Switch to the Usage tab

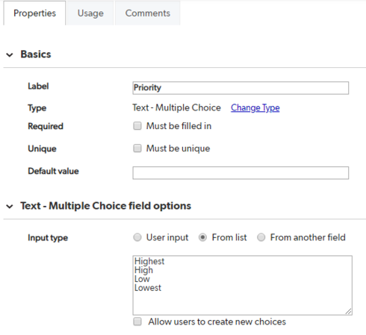click(90, 13)
